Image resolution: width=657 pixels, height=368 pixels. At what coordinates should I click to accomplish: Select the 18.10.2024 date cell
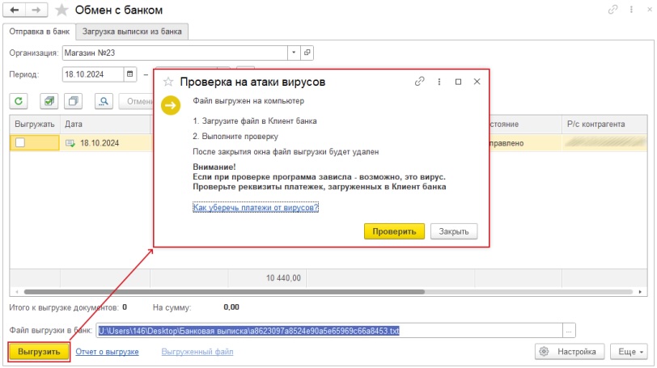[105, 143]
